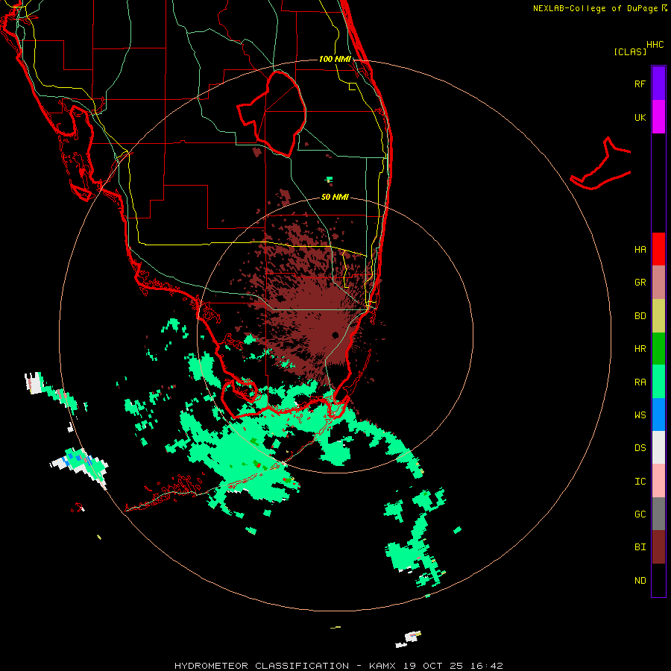This screenshot has height=671, width=671.
Task: Click the GC gray legend swatch
Action: [x=658, y=514]
